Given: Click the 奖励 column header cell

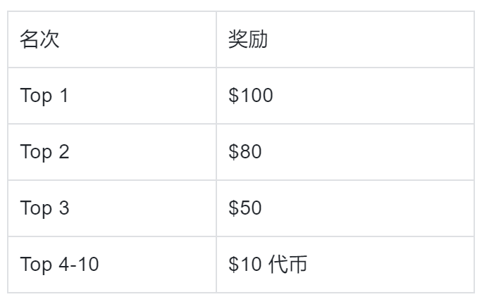Looking at the screenshot, I should point(345,39).
